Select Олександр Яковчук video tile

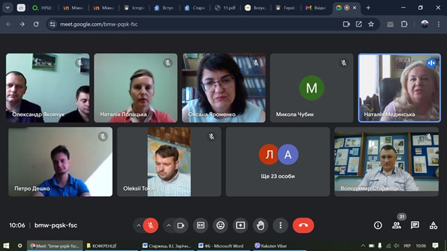[47, 88]
